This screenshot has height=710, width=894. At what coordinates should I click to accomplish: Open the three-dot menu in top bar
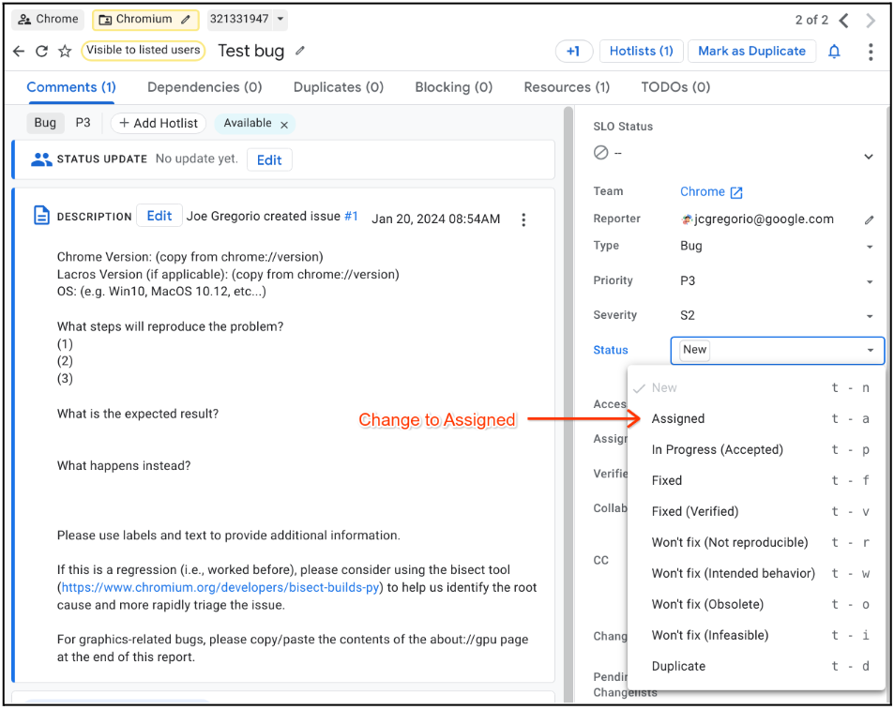tap(871, 52)
